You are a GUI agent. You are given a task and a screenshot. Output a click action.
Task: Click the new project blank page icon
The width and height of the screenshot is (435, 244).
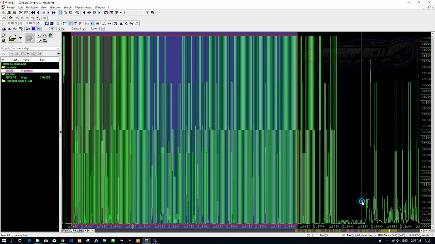point(4,35)
